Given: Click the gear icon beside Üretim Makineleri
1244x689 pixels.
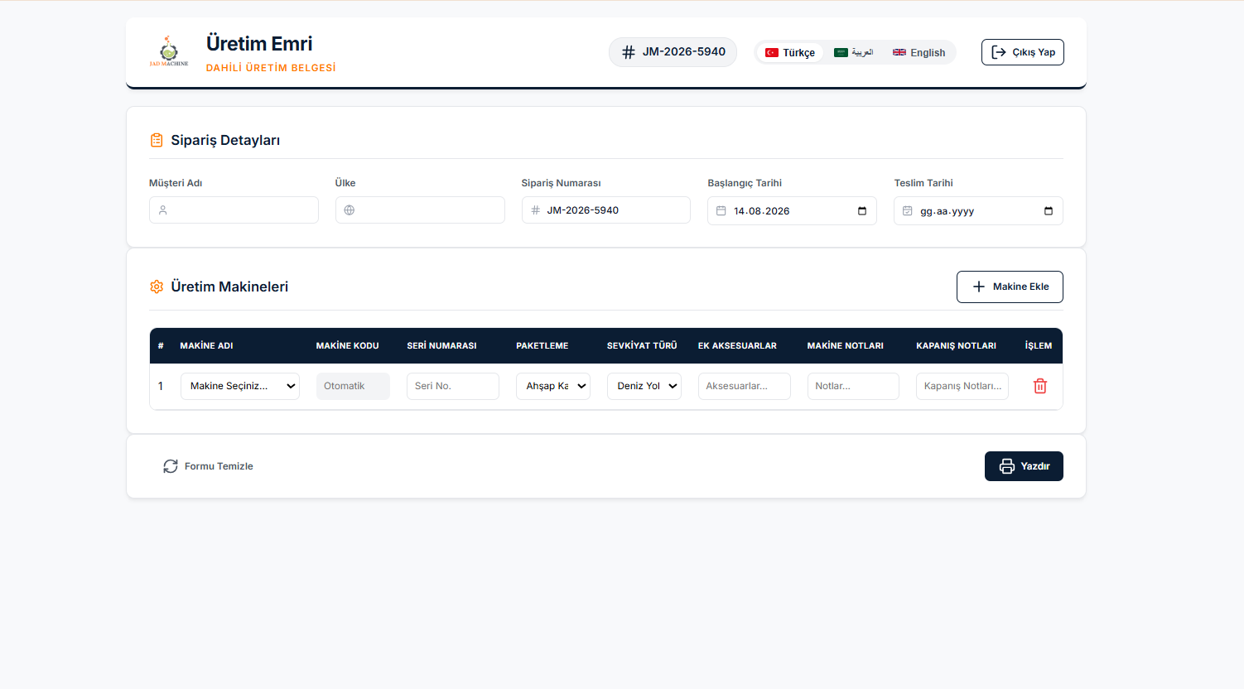Looking at the screenshot, I should tap(157, 287).
